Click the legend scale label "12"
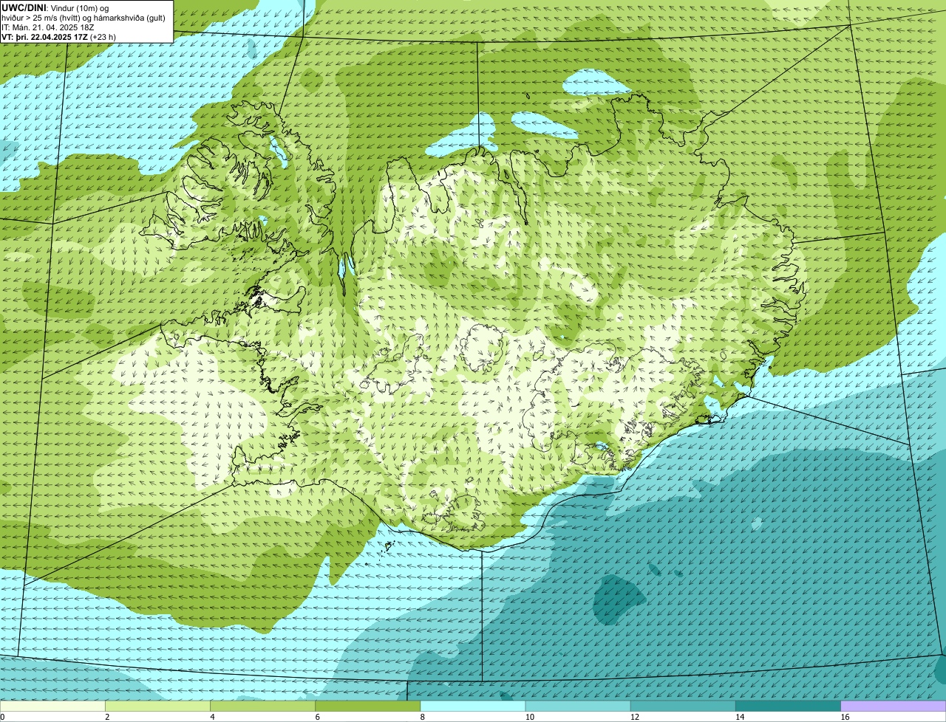Viewport: 946px width, 722px height. coord(635,717)
